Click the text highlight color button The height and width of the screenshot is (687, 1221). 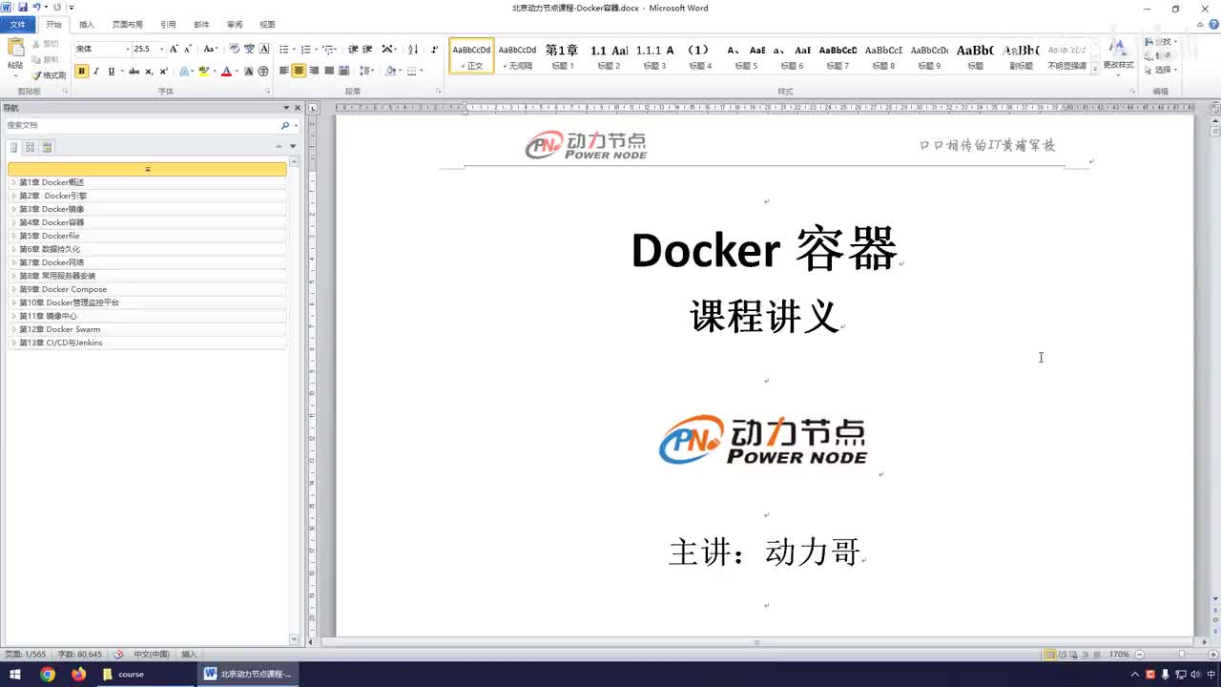[203, 72]
